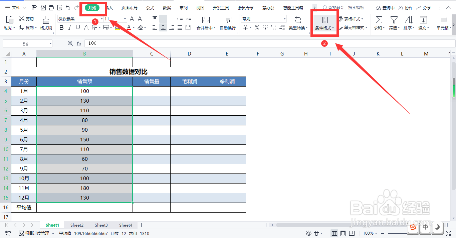The width and height of the screenshot is (456, 238).
Task: Click the 排序 sort icon
Action: tap(409, 23)
